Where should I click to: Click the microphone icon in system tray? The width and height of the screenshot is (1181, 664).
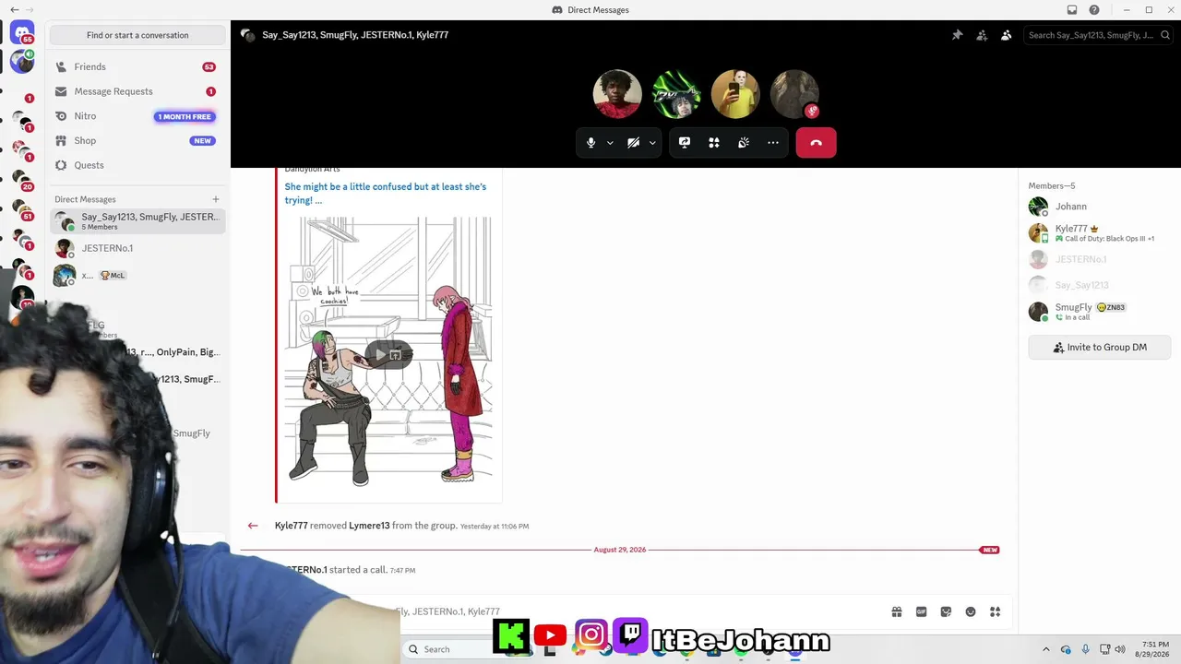click(x=1085, y=649)
